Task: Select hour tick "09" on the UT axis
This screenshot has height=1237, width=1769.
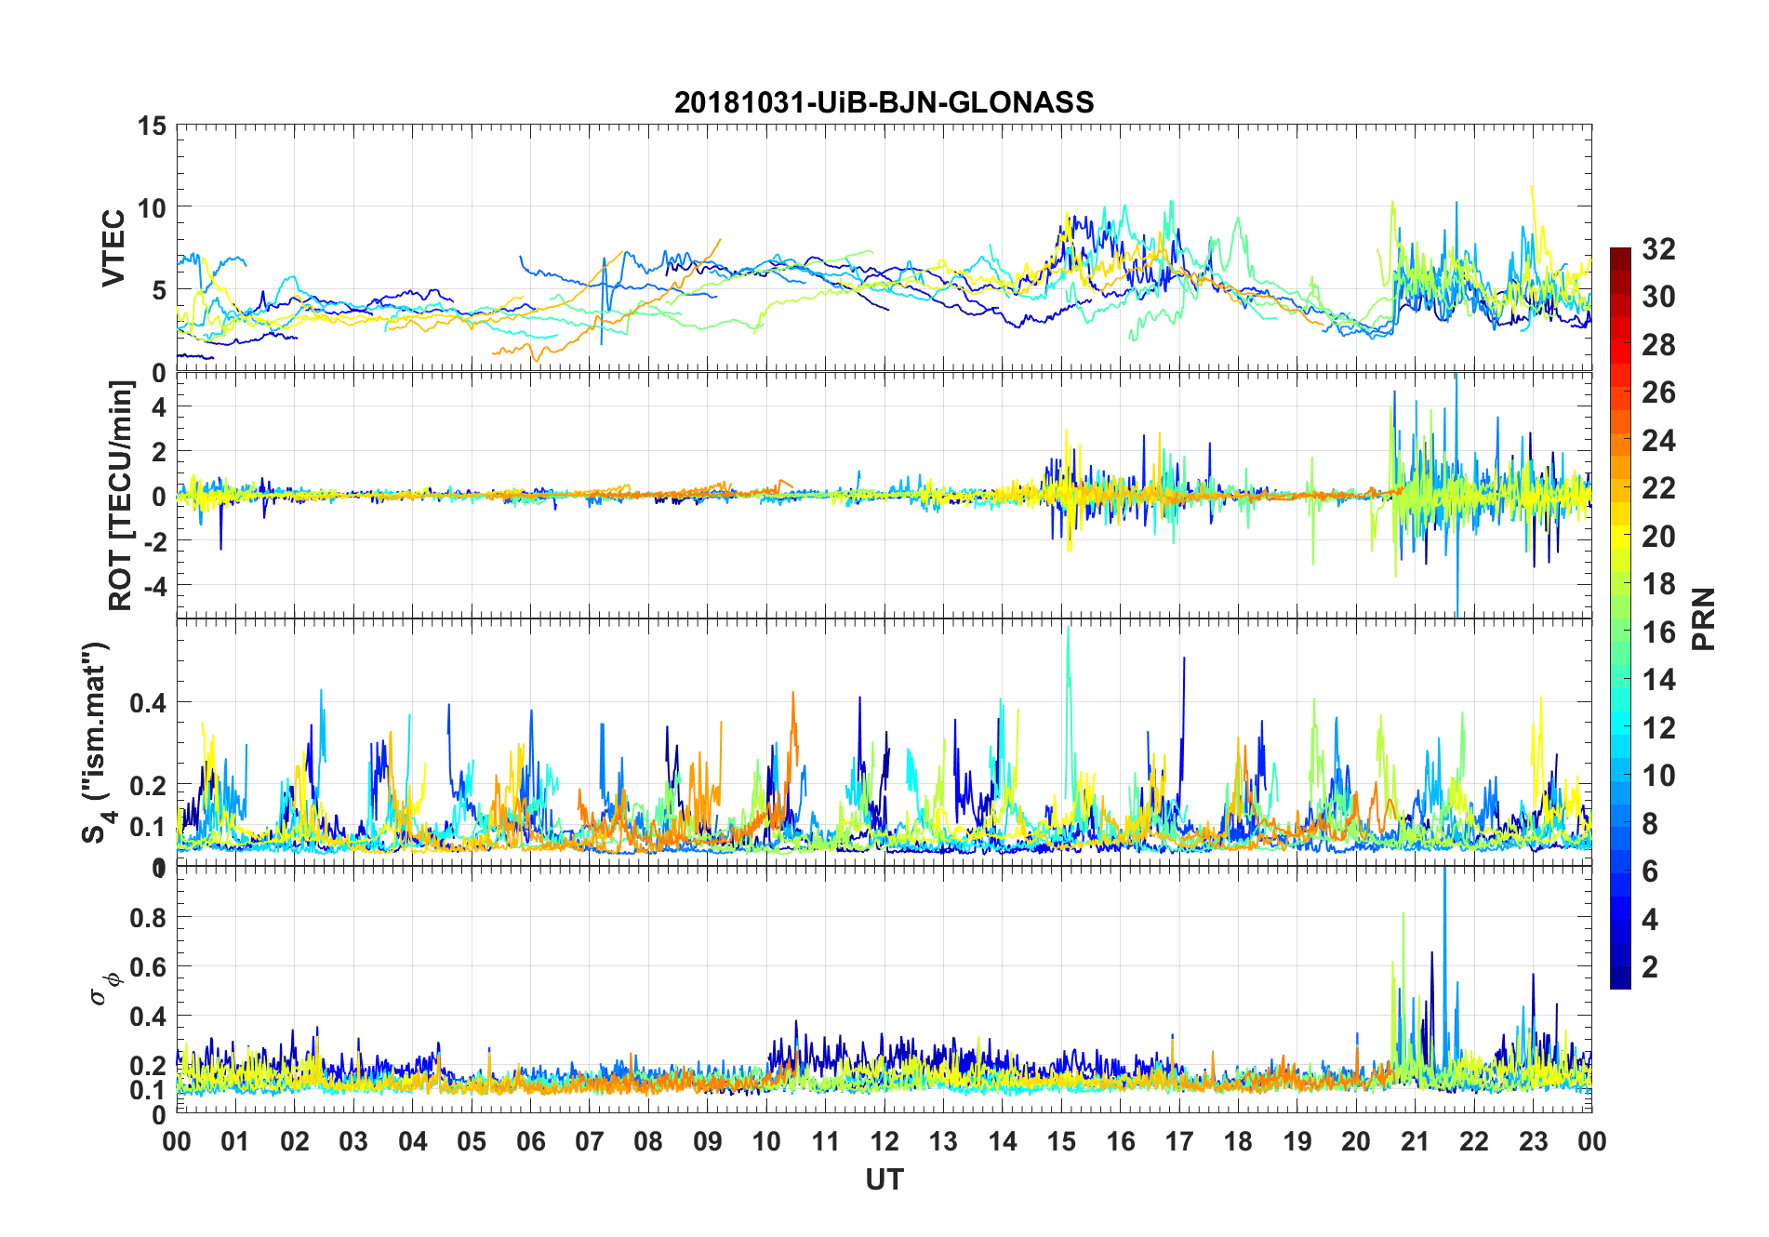Action: [x=708, y=1141]
